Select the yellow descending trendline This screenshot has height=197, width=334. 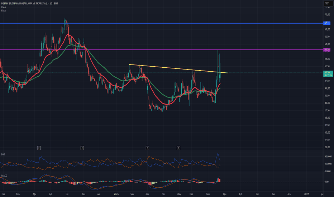178,68
